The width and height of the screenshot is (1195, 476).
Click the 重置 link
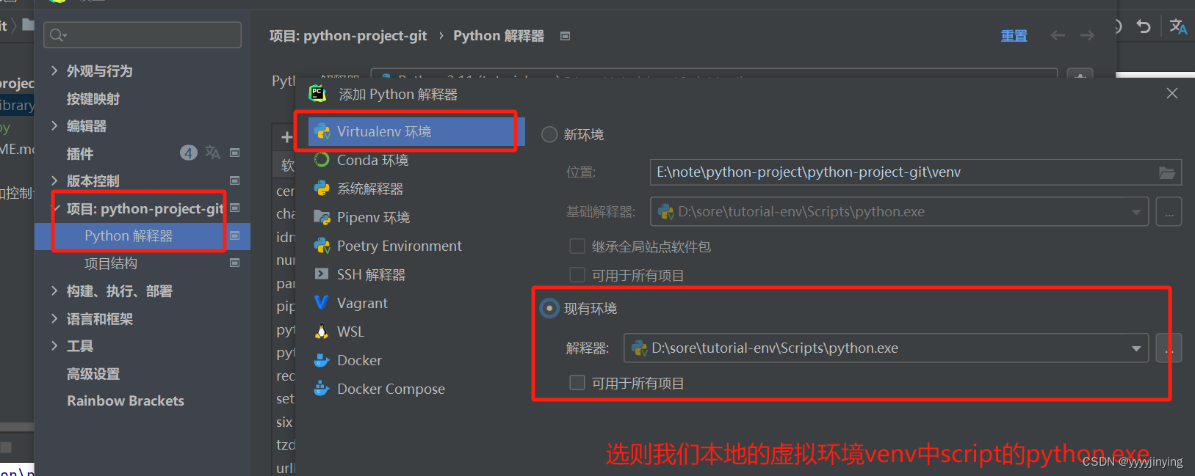coord(1014,35)
